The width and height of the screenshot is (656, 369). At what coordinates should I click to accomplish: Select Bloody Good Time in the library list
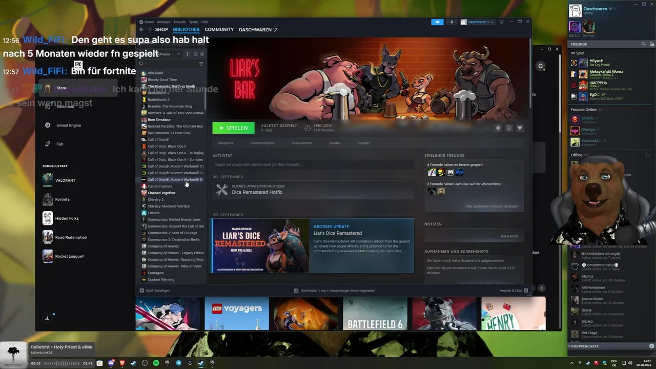(162, 79)
